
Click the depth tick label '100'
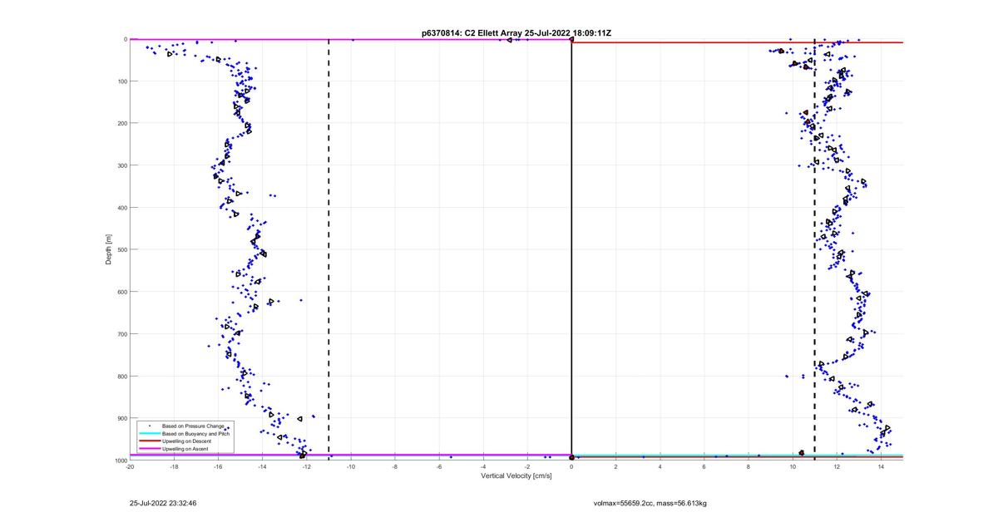pyautogui.click(x=121, y=81)
